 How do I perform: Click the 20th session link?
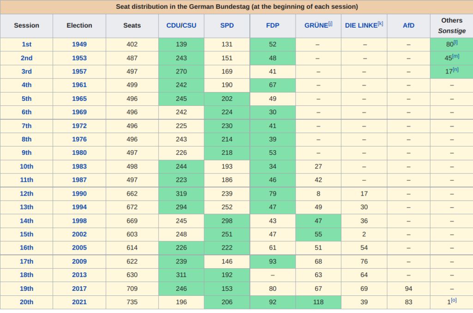[x=26, y=302]
